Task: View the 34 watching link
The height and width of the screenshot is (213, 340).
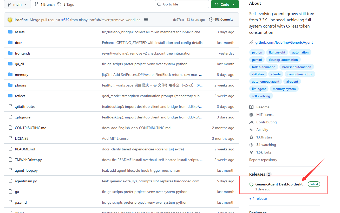Action: click(263, 145)
